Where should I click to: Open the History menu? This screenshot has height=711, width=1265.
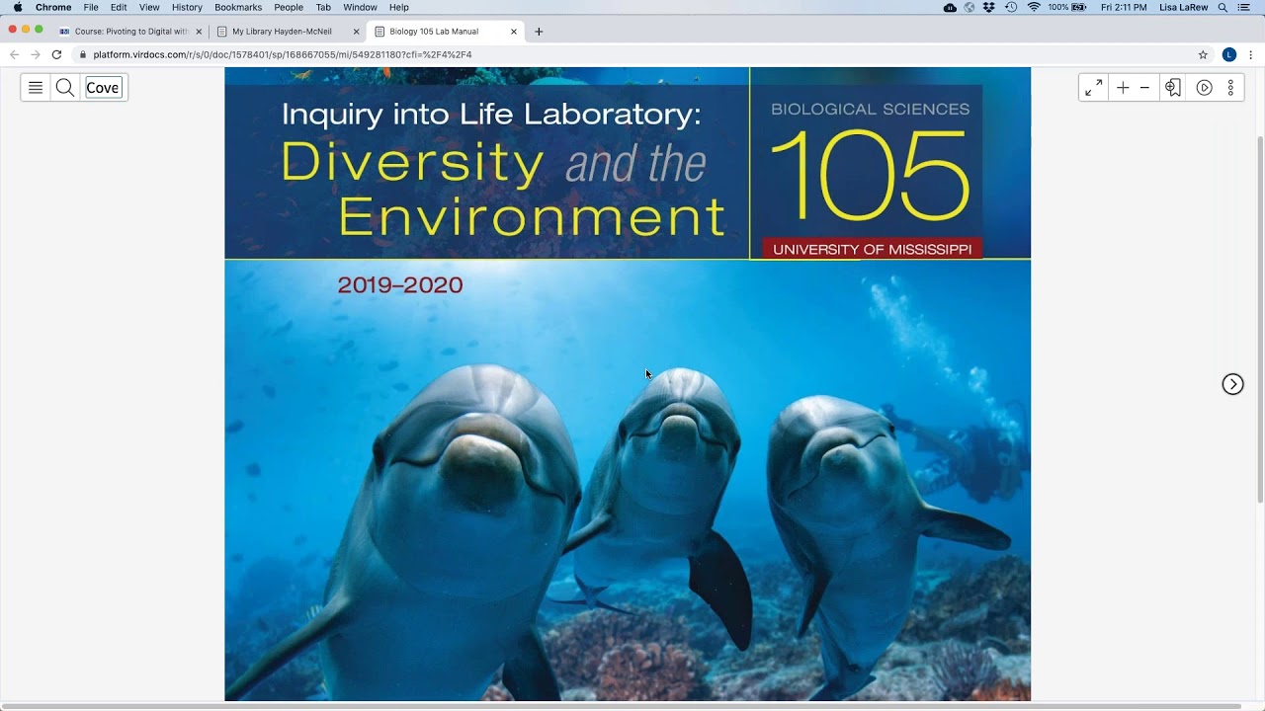[187, 7]
